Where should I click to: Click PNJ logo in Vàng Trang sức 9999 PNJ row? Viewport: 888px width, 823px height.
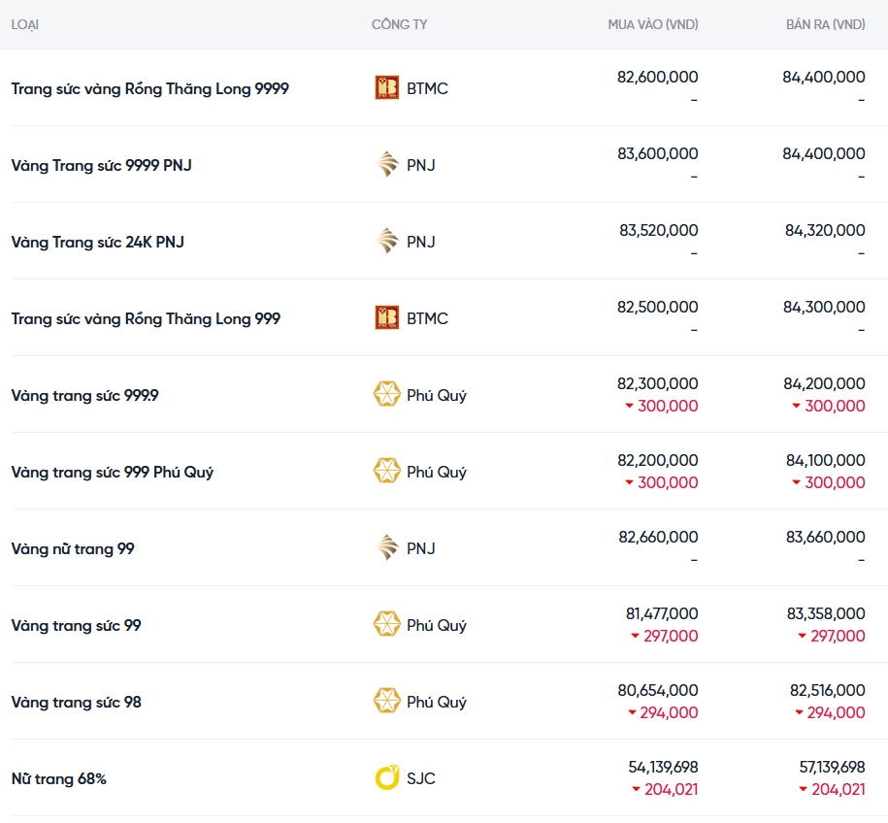click(x=387, y=165)
